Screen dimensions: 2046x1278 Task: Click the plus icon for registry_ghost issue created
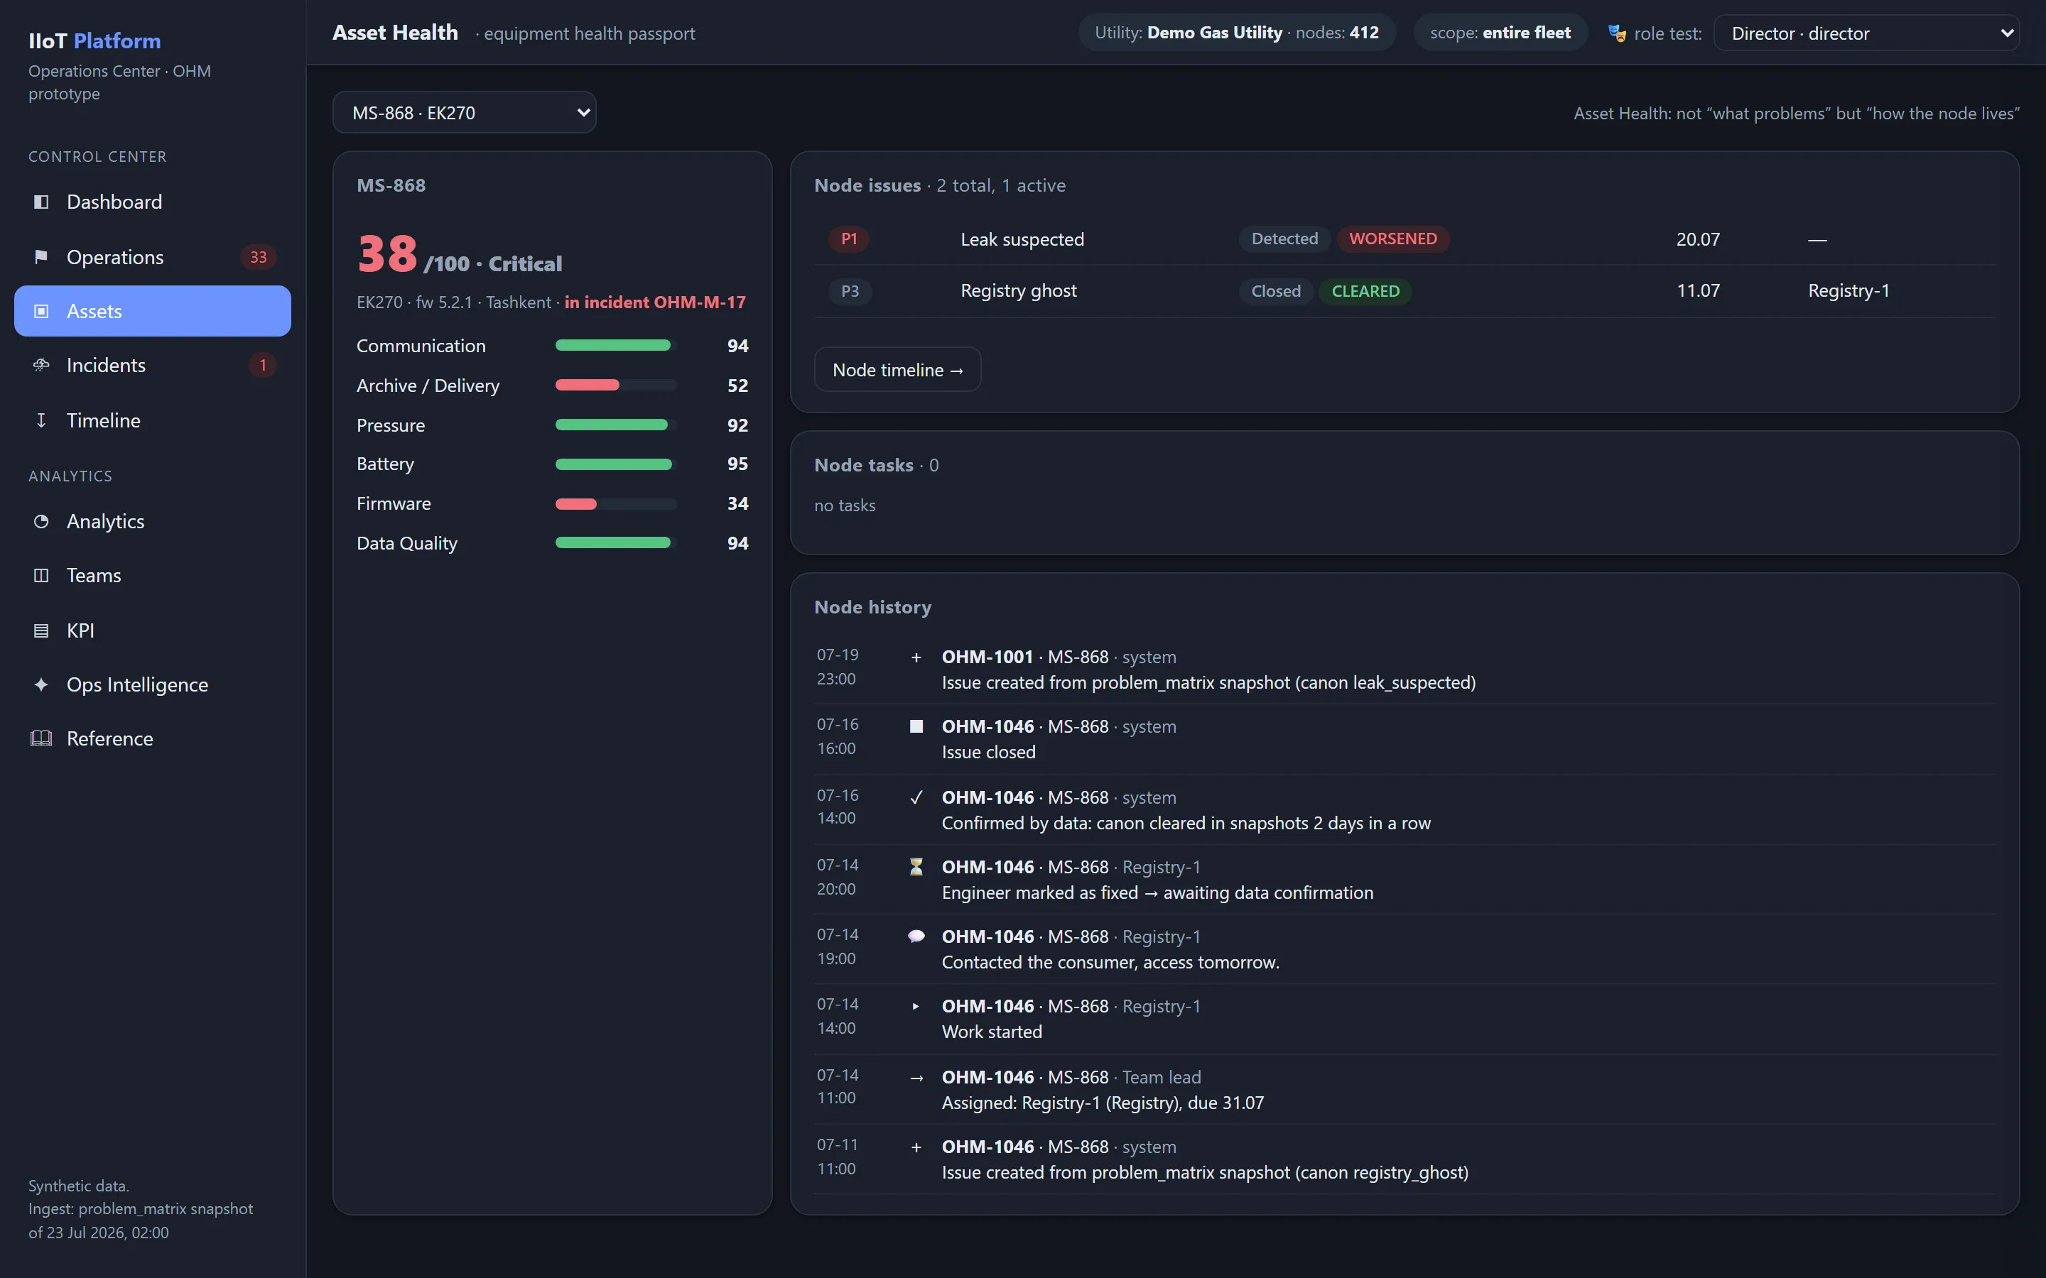pos(916,1148)
